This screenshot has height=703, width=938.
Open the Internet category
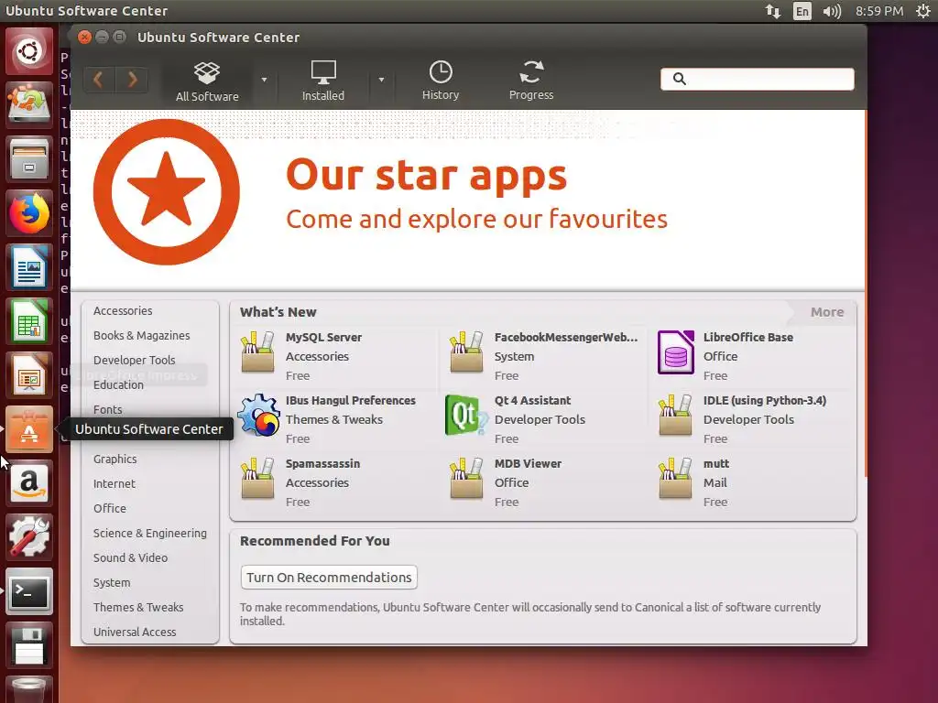[x=115, y=483]
